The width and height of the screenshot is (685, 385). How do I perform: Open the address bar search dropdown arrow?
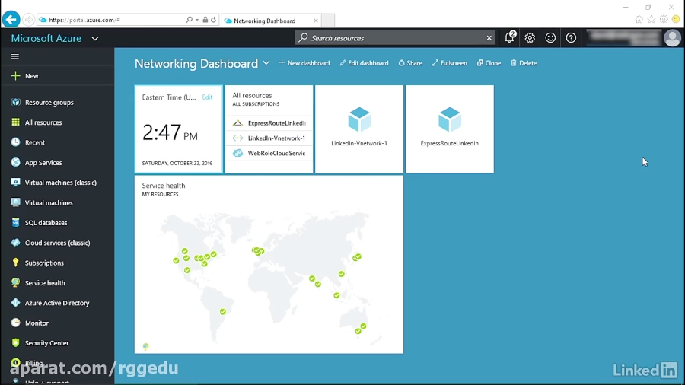pyautogui.click(x=197, y=20)
